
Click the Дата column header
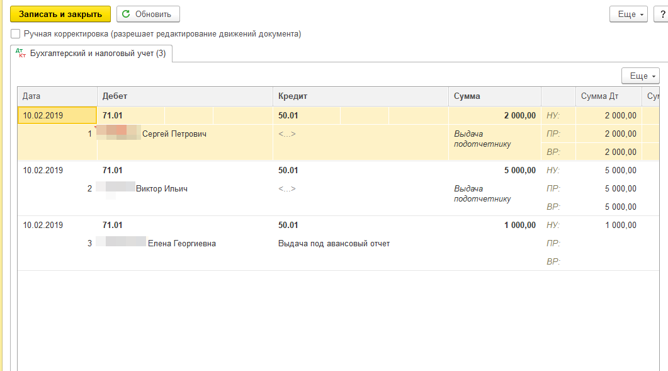point(57,96)
